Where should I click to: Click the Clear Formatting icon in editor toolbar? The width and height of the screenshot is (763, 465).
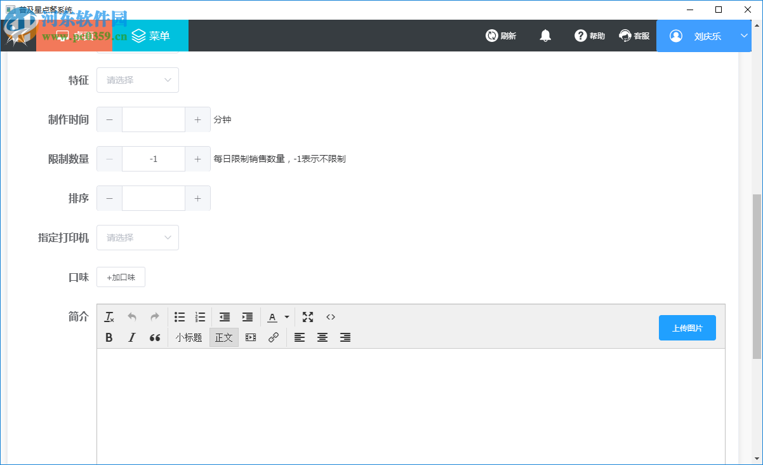click(x=109, y=316)
